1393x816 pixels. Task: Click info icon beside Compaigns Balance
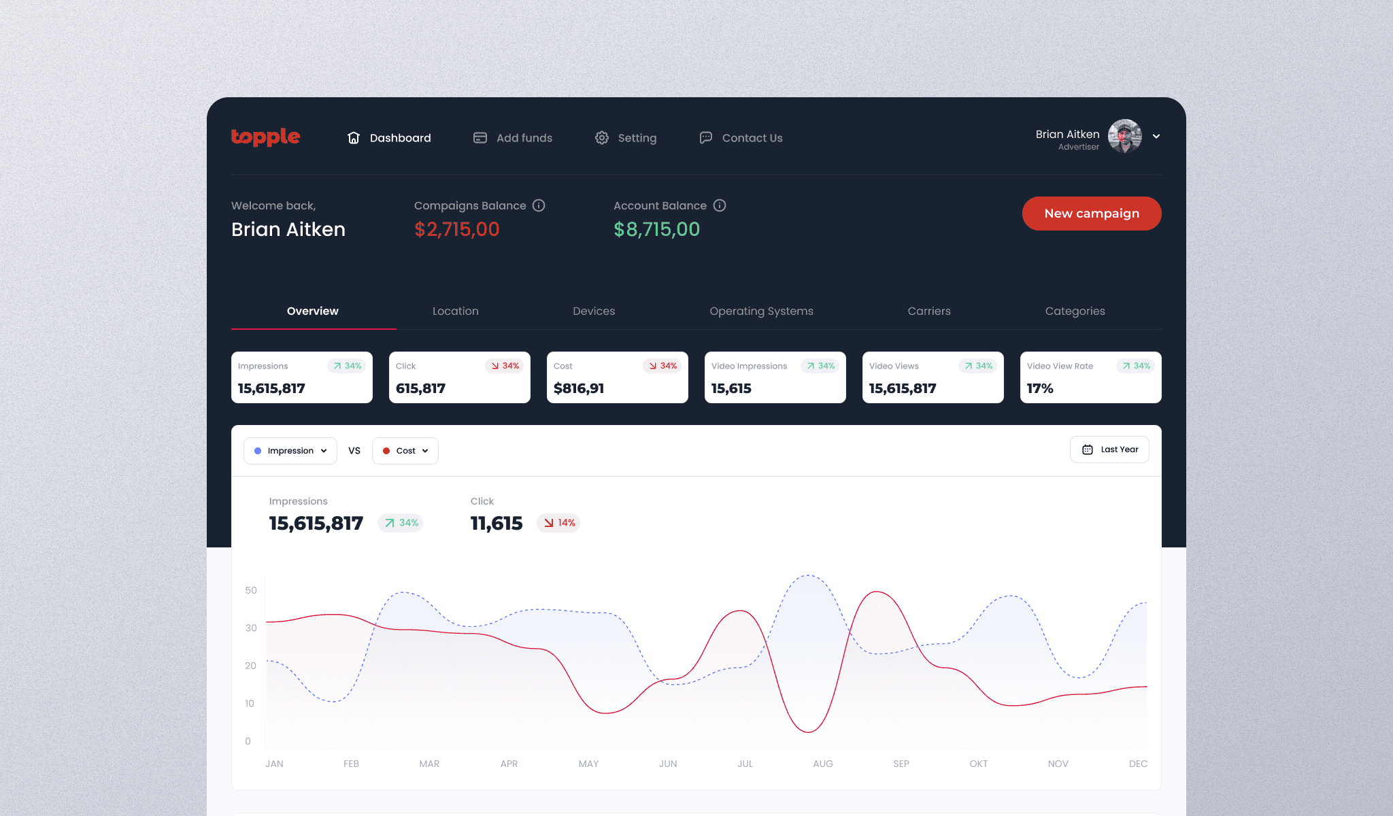click(x=539, y=205)
